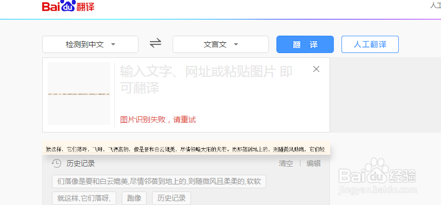The height and width of the screenshot is (205, 441).
Task: Click the uploaded image thumbnail
Action: click(x=79, y=94)
